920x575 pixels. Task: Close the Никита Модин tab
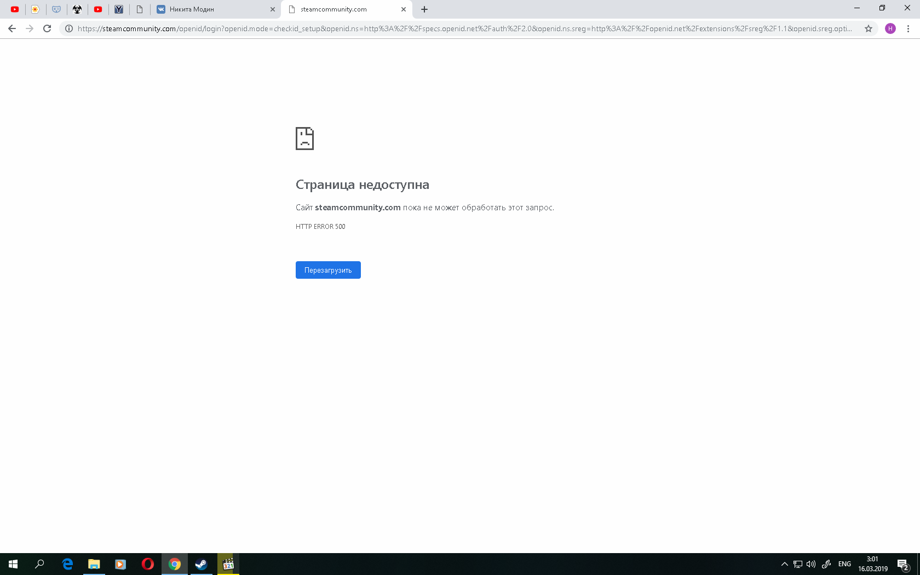pos(273,9)
